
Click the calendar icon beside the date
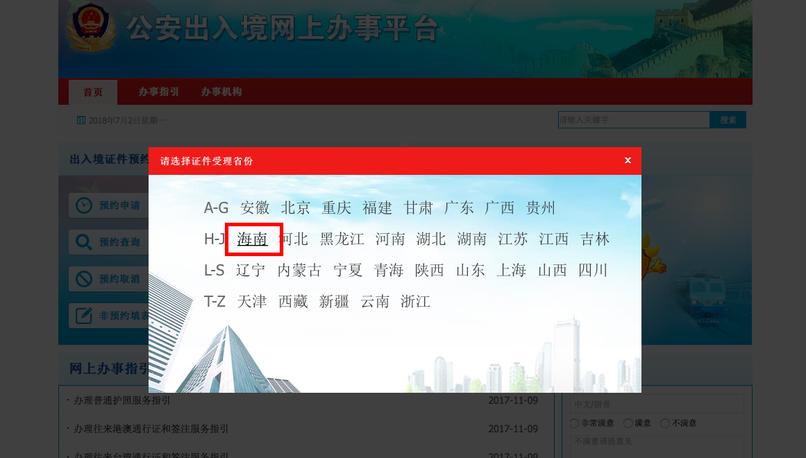[81, 120]
